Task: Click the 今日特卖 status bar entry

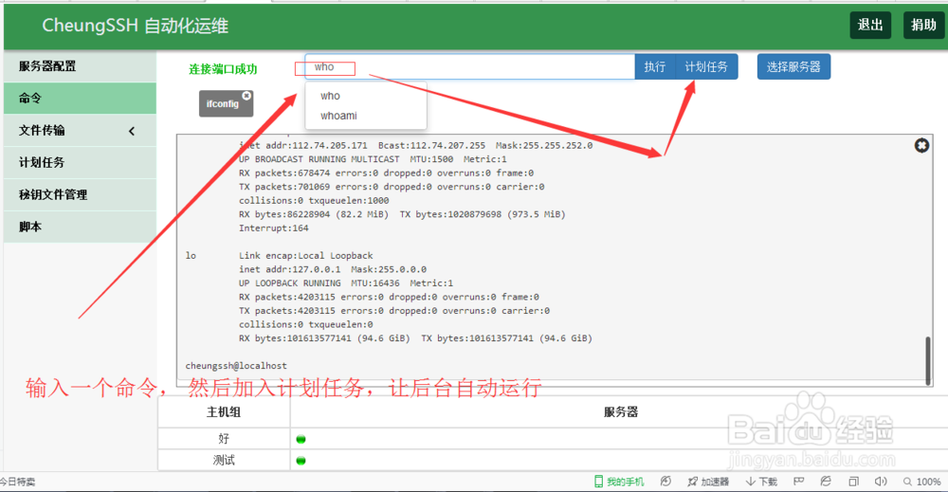Action: tap(17, 482)
